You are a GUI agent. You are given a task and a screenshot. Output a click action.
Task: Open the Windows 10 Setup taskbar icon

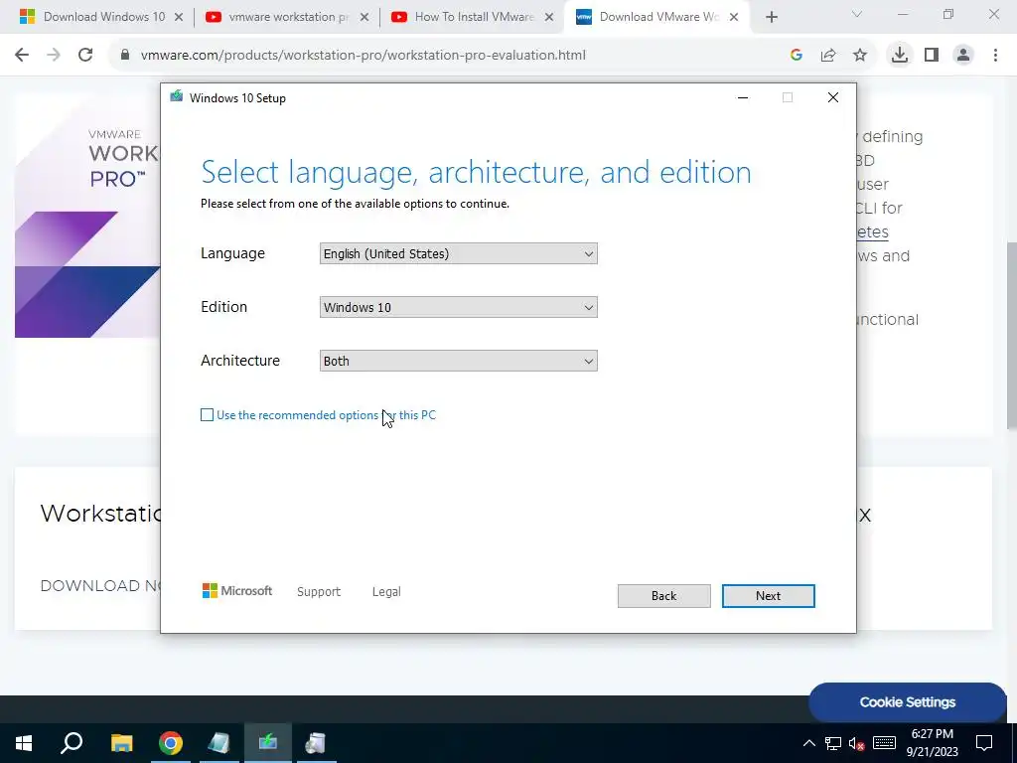268,743
